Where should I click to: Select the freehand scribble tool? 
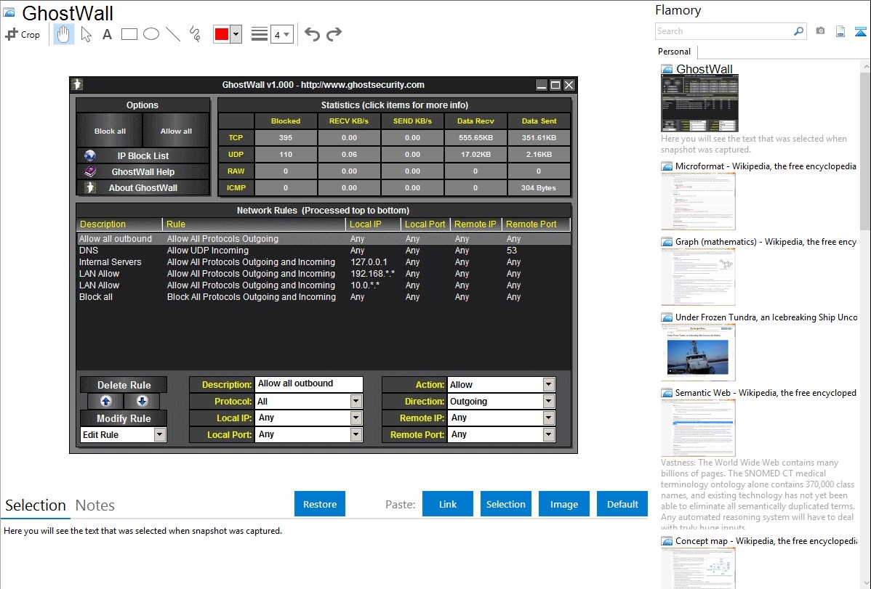click(195, 34)
